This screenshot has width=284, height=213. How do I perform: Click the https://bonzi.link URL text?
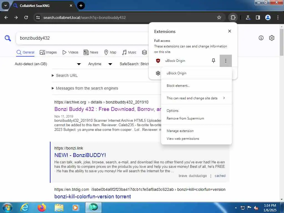tap(69, 148)
